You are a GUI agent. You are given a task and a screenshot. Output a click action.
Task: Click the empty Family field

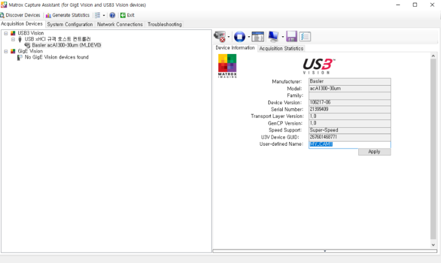349,95
